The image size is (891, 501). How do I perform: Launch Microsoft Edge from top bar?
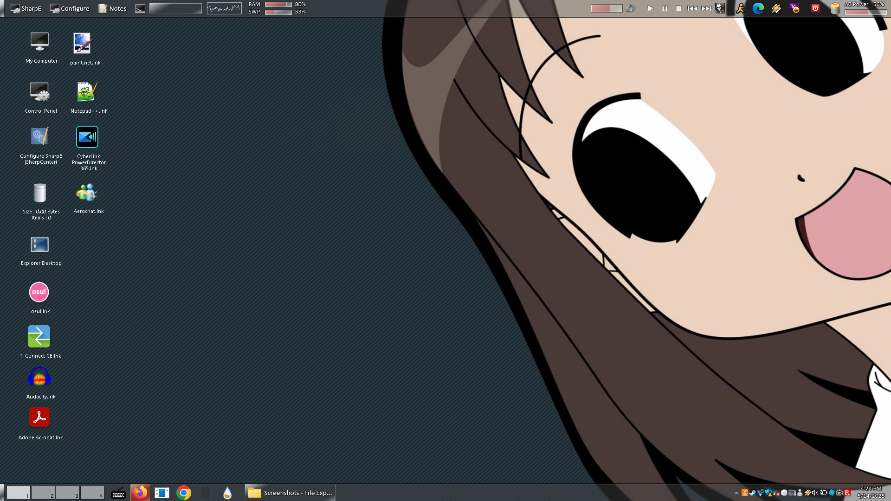(758, 8)
